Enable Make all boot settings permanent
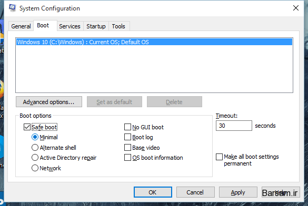308x206 pixels. pos(219,157)
